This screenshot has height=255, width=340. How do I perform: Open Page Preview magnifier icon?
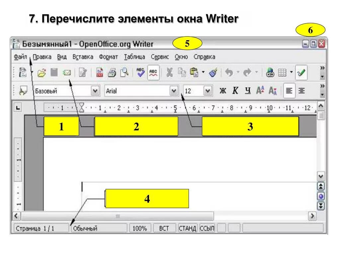click(125, 72)
